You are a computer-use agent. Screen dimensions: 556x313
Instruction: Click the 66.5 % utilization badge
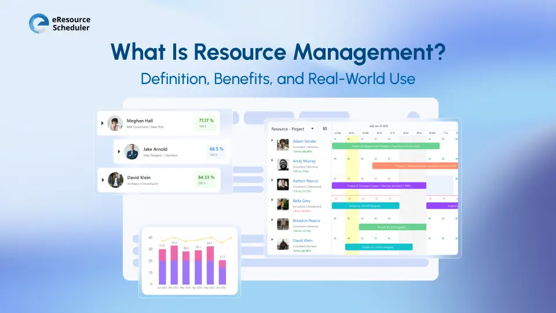[216, 151]
